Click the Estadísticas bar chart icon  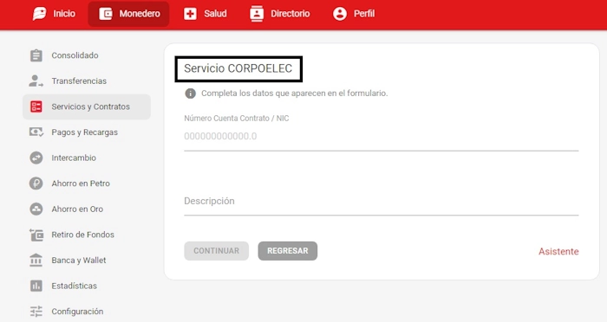(x=36, y=286)
